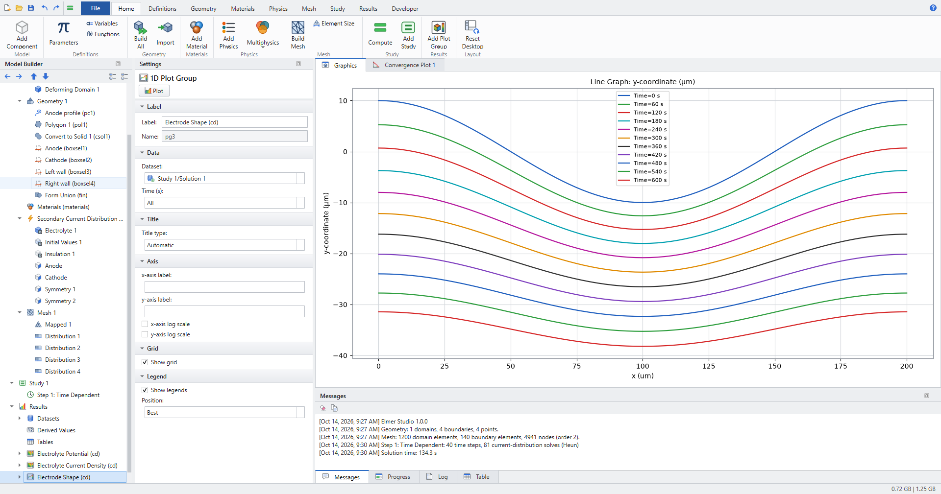Image resolution: width=941 pixels, height=494 pixels.
Task: Click the Import geometry icon
Action: pyautogui.click(x=165, y=27)
